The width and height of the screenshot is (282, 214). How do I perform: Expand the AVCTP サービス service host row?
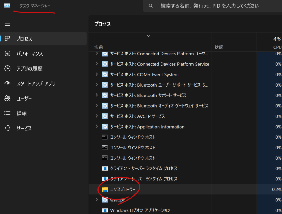(97, 116)
